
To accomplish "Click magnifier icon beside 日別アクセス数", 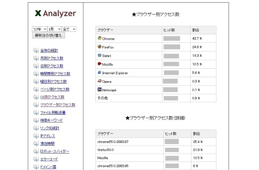I will pyautogui.click(x=36, y=66).
